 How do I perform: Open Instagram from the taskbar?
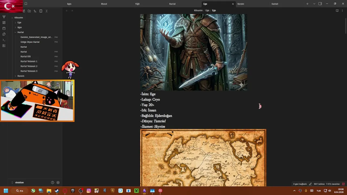[89, 191]
